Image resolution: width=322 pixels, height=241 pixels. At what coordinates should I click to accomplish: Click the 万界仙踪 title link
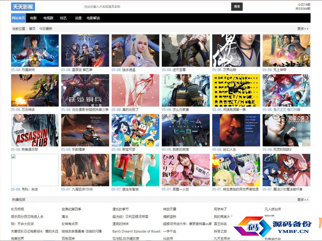click(x=229, y=70)
